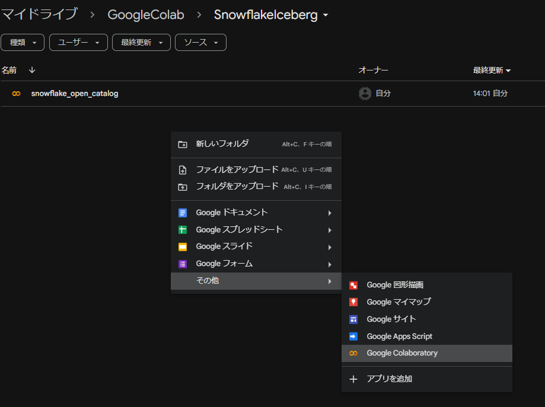
Task: Open the 最終更新 filter chip dropdown
Action: point(142,43)
